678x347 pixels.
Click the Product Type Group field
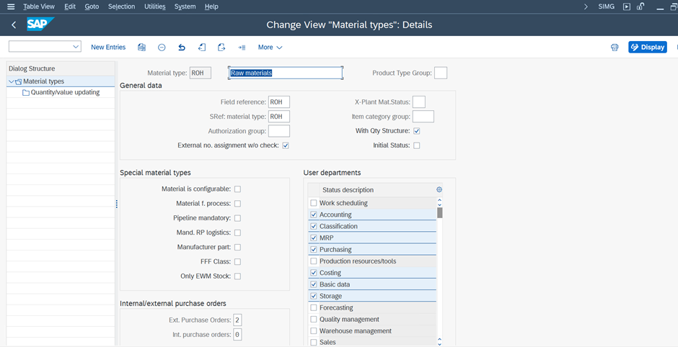click(x=441, y=73)
